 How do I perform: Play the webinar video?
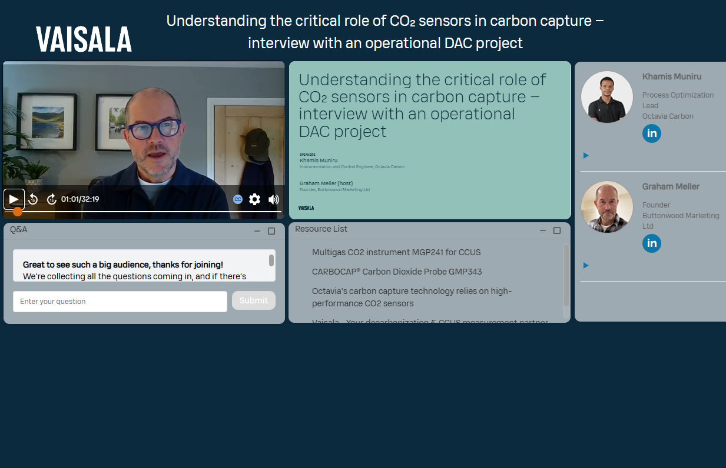coord(14,199)
